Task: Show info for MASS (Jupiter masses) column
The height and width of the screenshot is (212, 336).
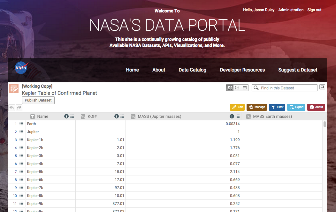Action: point(232,116)
